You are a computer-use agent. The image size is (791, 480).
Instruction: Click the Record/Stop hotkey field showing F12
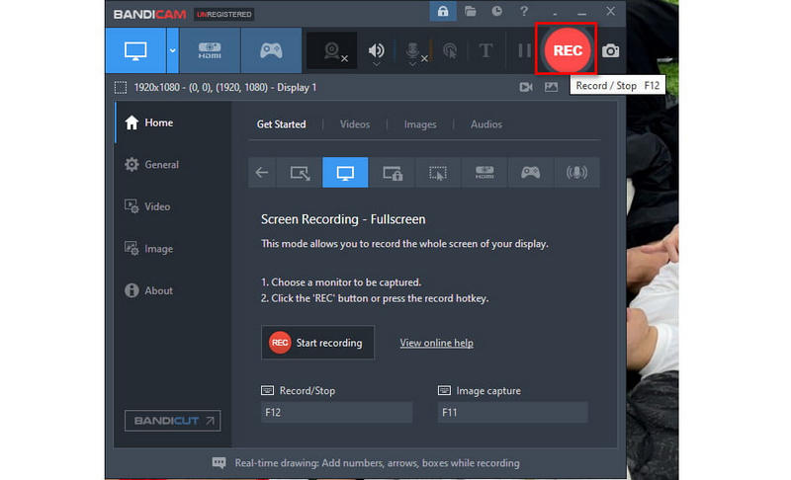tap(336, 412)
